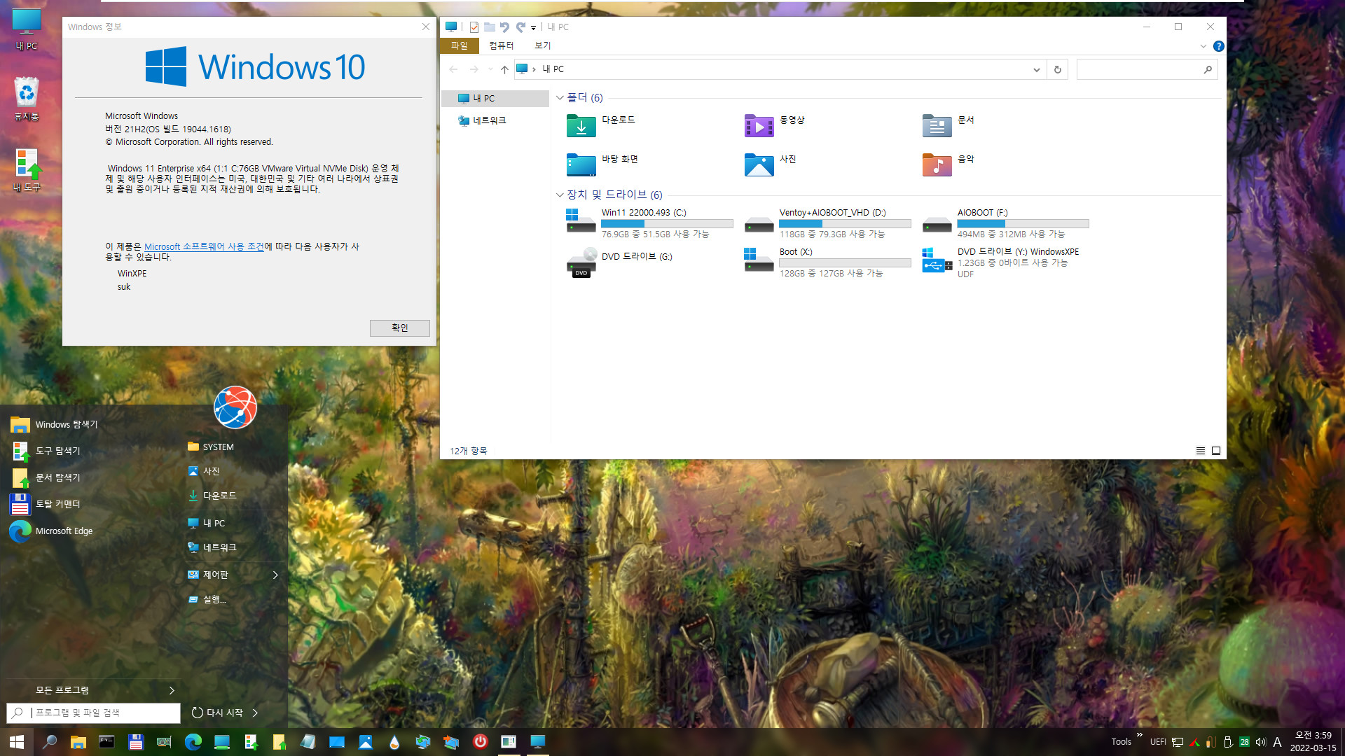Click 확인 in the Windows 정보 dialog
Screen dimensions: 1345x756
point(399,328)
